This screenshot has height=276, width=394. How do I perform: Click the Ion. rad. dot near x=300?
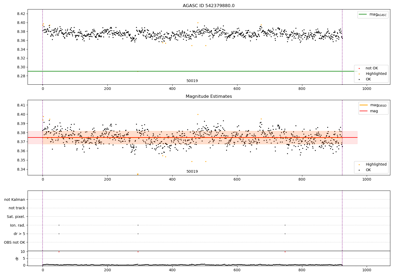click(138, 225)
